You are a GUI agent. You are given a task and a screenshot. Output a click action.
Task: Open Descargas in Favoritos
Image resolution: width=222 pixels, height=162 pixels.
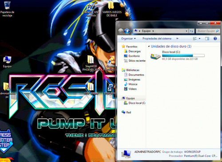coord(135,51)
